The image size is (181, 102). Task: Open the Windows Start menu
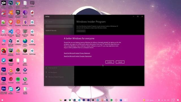pyautogui.click(x=2, y=100)
